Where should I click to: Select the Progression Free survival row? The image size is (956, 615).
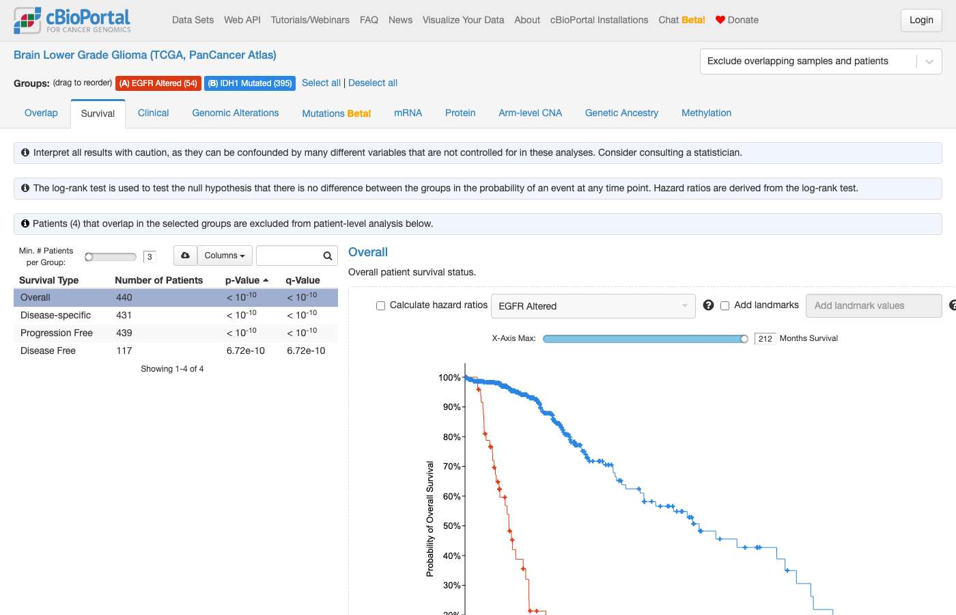tap(175, 333)
